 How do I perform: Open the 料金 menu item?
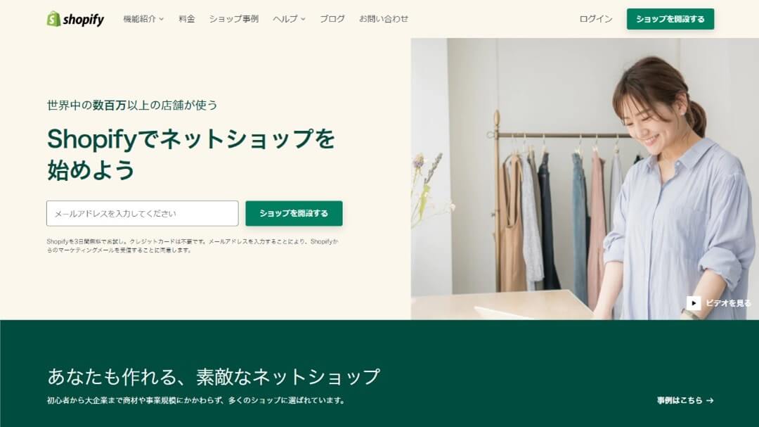[186, 19]
